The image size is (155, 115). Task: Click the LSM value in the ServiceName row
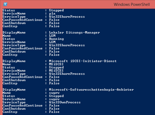tap(52, 42)
